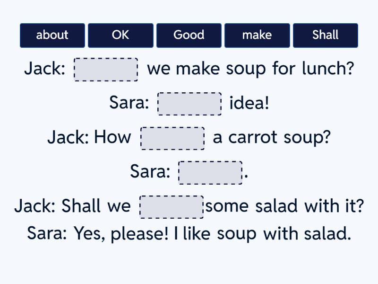Click the word 'idea!'

(x=249, y=103)
